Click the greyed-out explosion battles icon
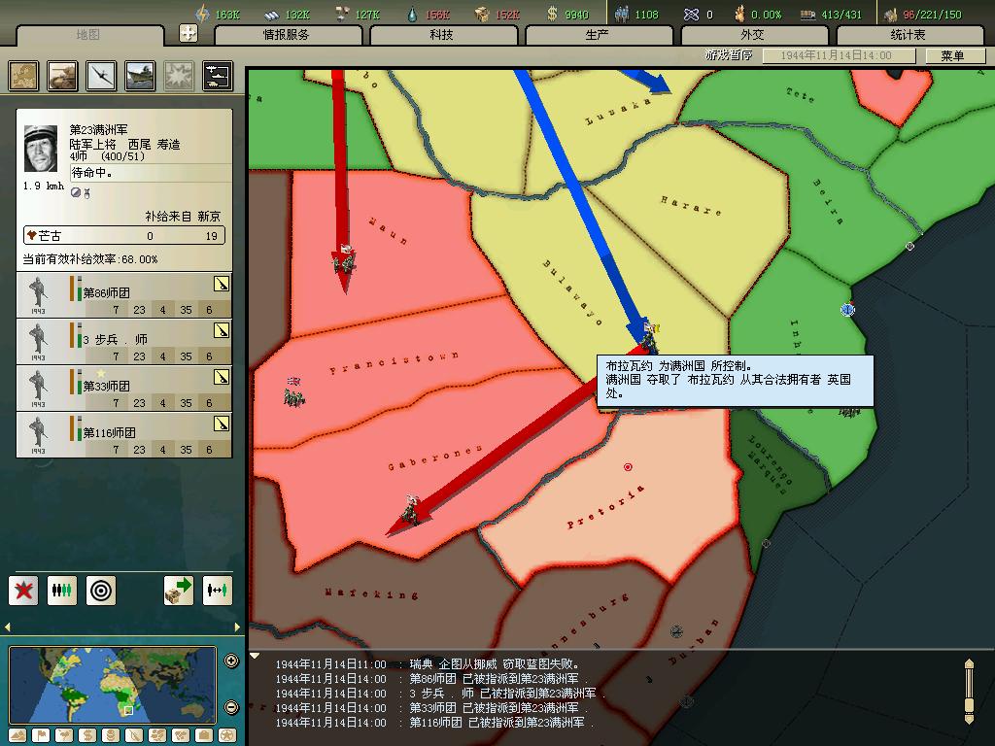 click(x=179, y=76)
